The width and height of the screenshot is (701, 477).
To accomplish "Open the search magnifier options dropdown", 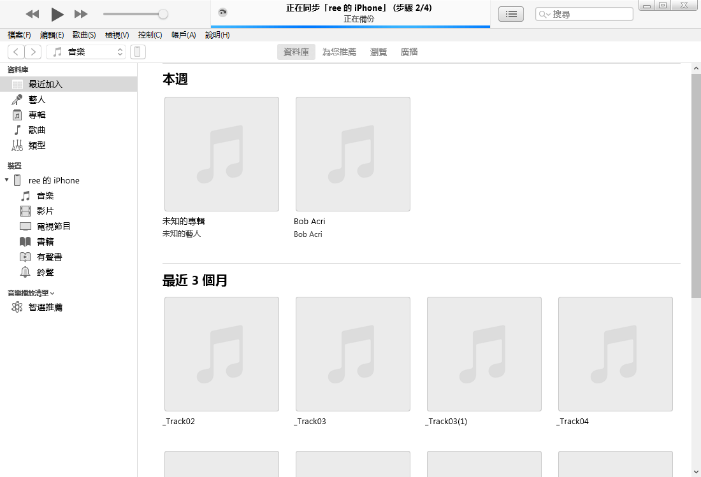I will click(544, 14).
